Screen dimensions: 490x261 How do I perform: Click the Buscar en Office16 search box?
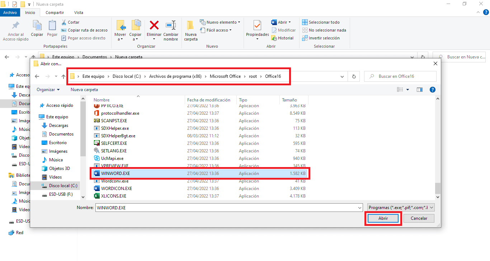400,76
